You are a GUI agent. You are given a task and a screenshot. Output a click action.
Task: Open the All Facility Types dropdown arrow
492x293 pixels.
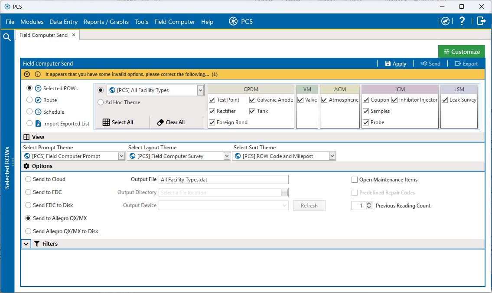[x=201, y=90]
